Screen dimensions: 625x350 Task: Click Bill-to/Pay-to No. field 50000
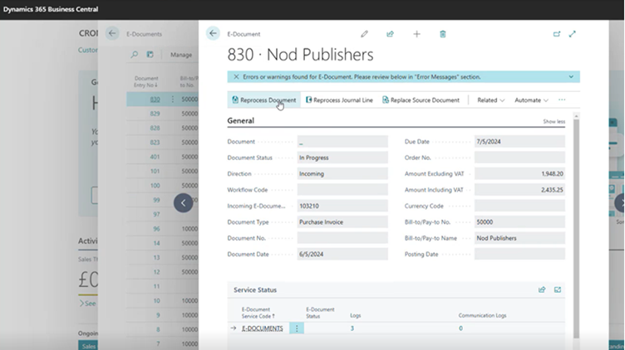[519, 222]
